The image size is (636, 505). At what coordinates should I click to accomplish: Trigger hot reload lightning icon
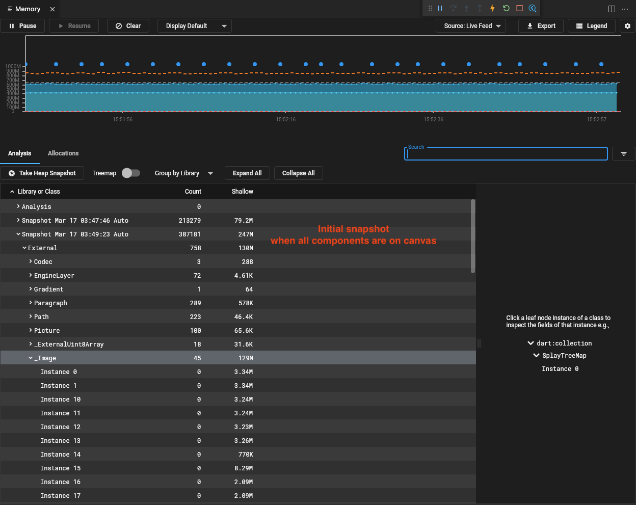click(492, 8)
